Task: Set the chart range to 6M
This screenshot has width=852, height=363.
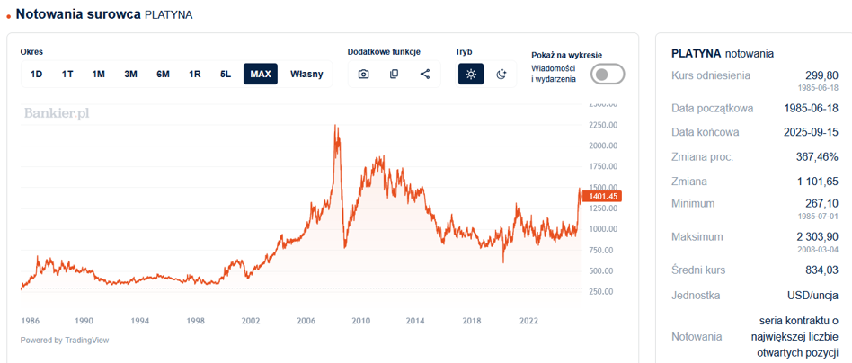Action: [x=163, y=74]
